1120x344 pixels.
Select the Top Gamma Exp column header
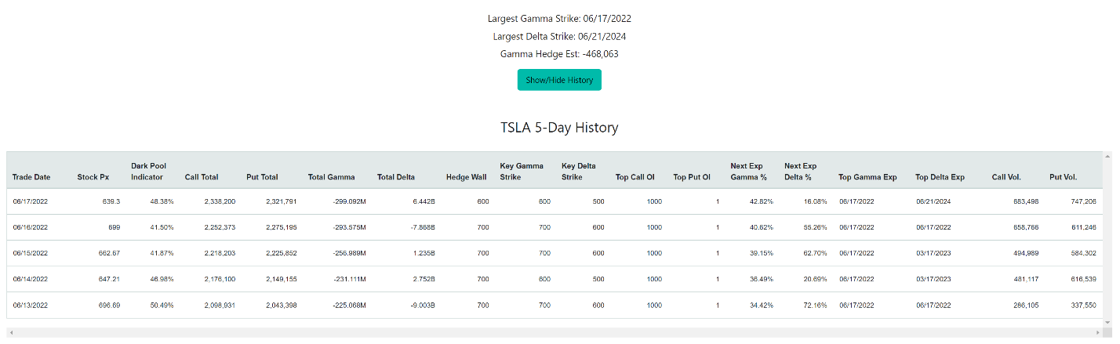click(867, 177)
